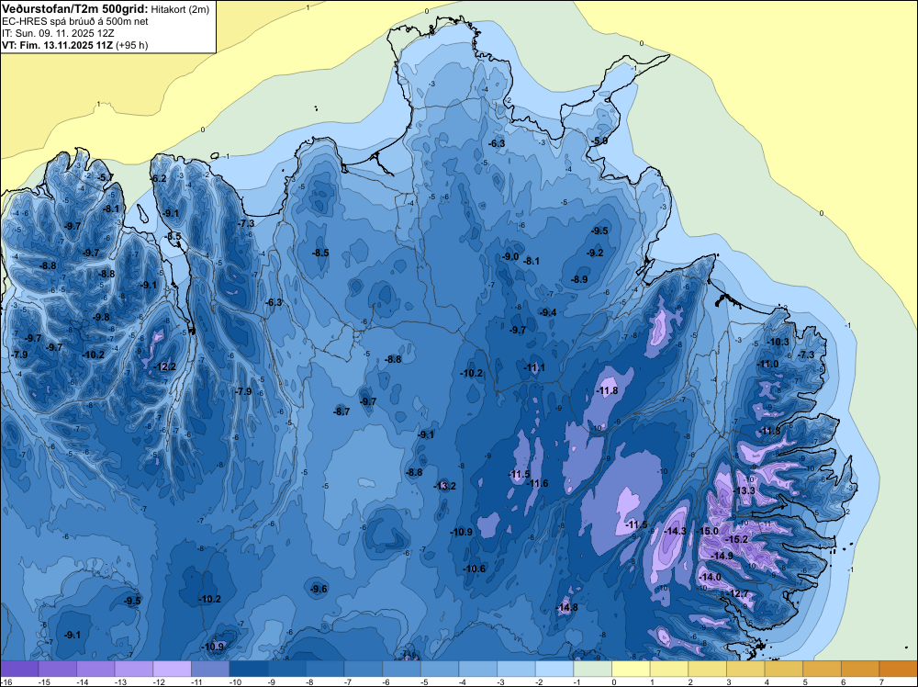The height and width of the screenshot is (687, 918).
Task: Click the -12.7 temperature label
Action: click(x=738, y=593)
